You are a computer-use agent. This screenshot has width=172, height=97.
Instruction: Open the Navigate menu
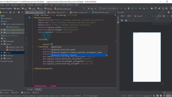coord(15,5)
